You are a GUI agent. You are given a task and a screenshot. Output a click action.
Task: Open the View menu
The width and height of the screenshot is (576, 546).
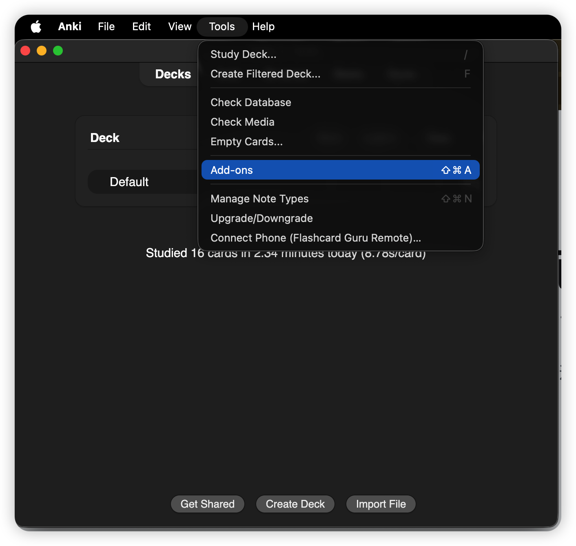click(180, 27)
